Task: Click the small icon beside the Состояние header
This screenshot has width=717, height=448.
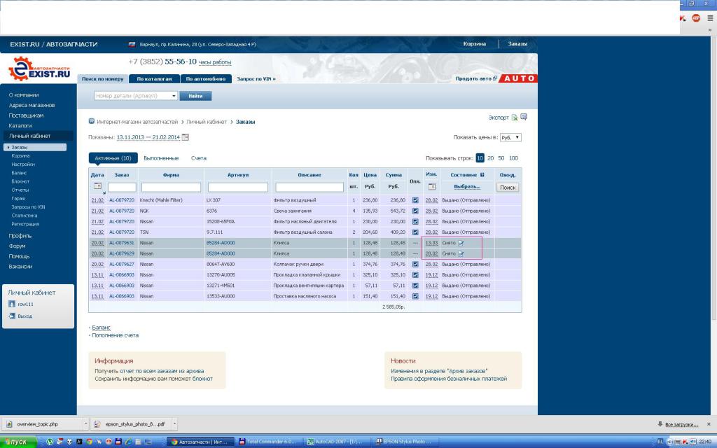Action: coord(482,174)
